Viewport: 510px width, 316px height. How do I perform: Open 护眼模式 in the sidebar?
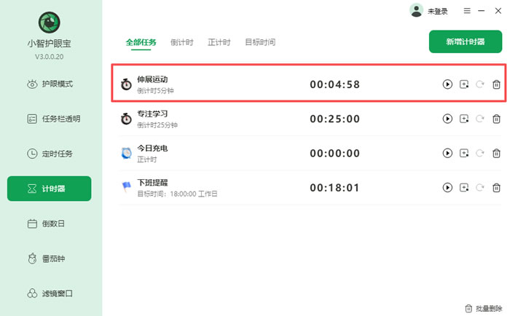50,84
